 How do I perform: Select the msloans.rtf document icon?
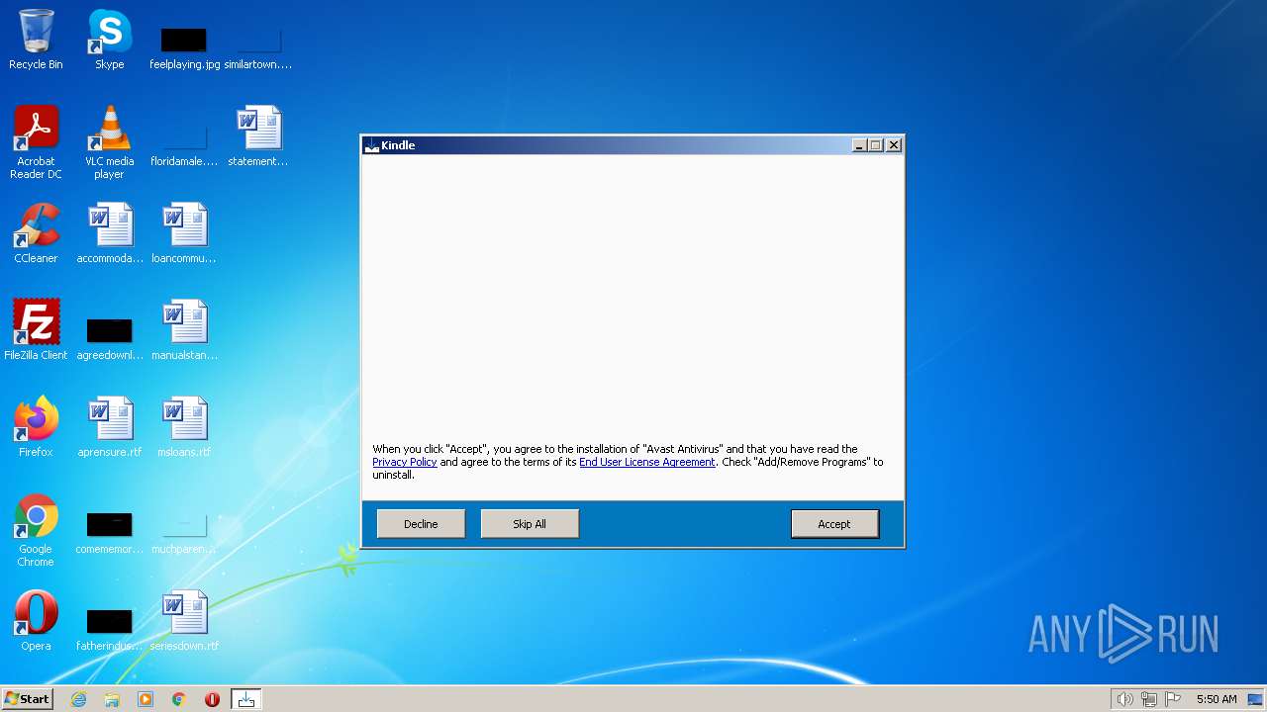[x=184, y=427]
